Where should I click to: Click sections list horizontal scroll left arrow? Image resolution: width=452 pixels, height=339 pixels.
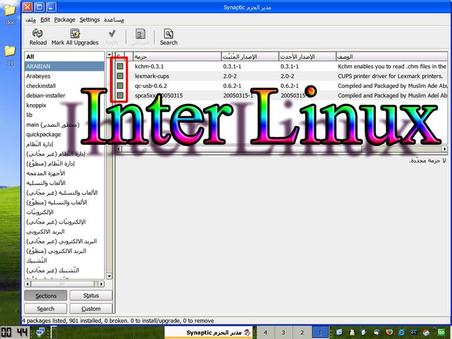pyautogui.click(x=28, y=284)
